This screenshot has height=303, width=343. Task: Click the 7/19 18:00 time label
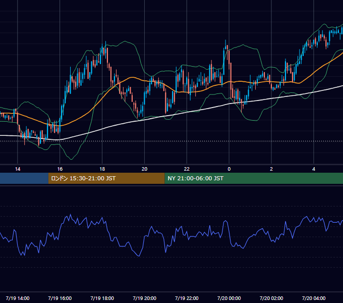coord(102,298)
